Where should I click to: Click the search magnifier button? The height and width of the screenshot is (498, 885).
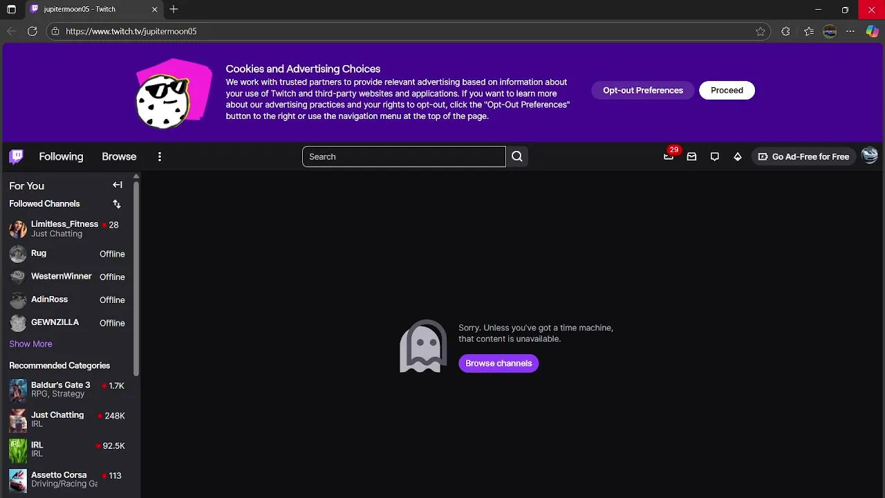517,156
